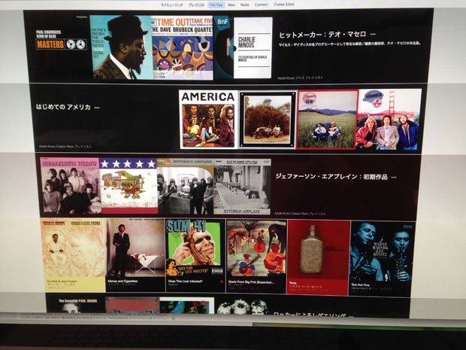The height and width of the screenshot is (350, 466).
Task: Click the Music From Big Pink title text
Action: (252, 282)
